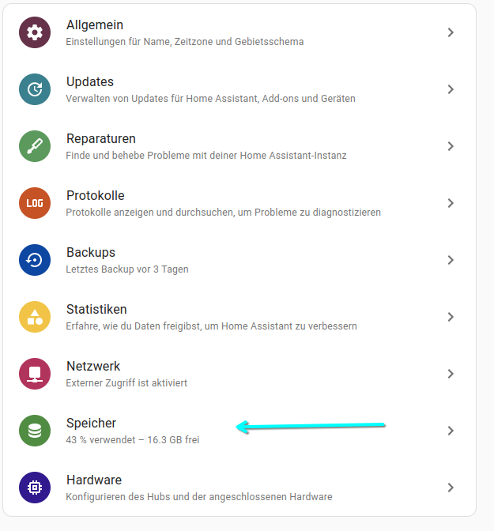Select the Statistiken title text
This screenshot has width=494, height=531.
click(x=96, y=309)
